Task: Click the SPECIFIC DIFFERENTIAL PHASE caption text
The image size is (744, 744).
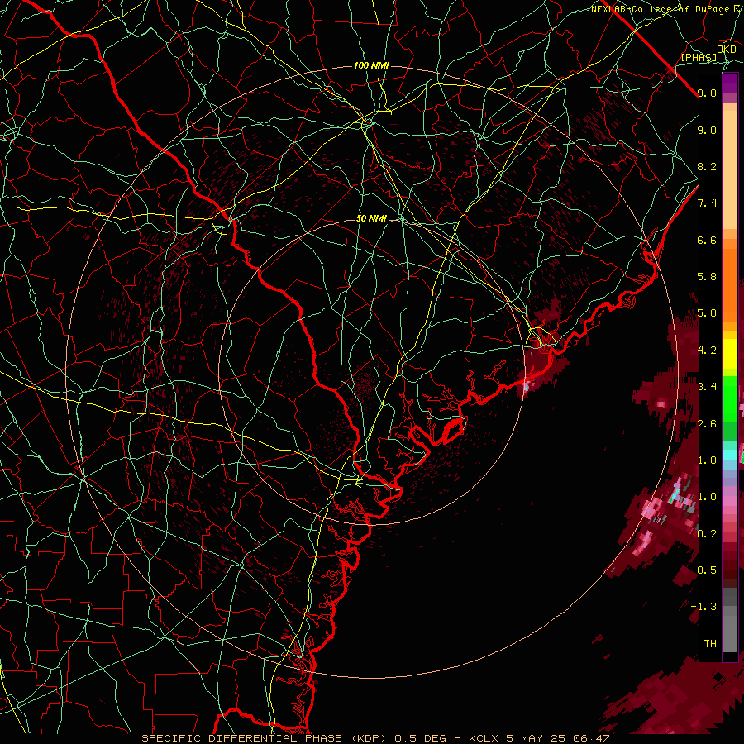Action: pyautogui.click(x=241, y=738)
